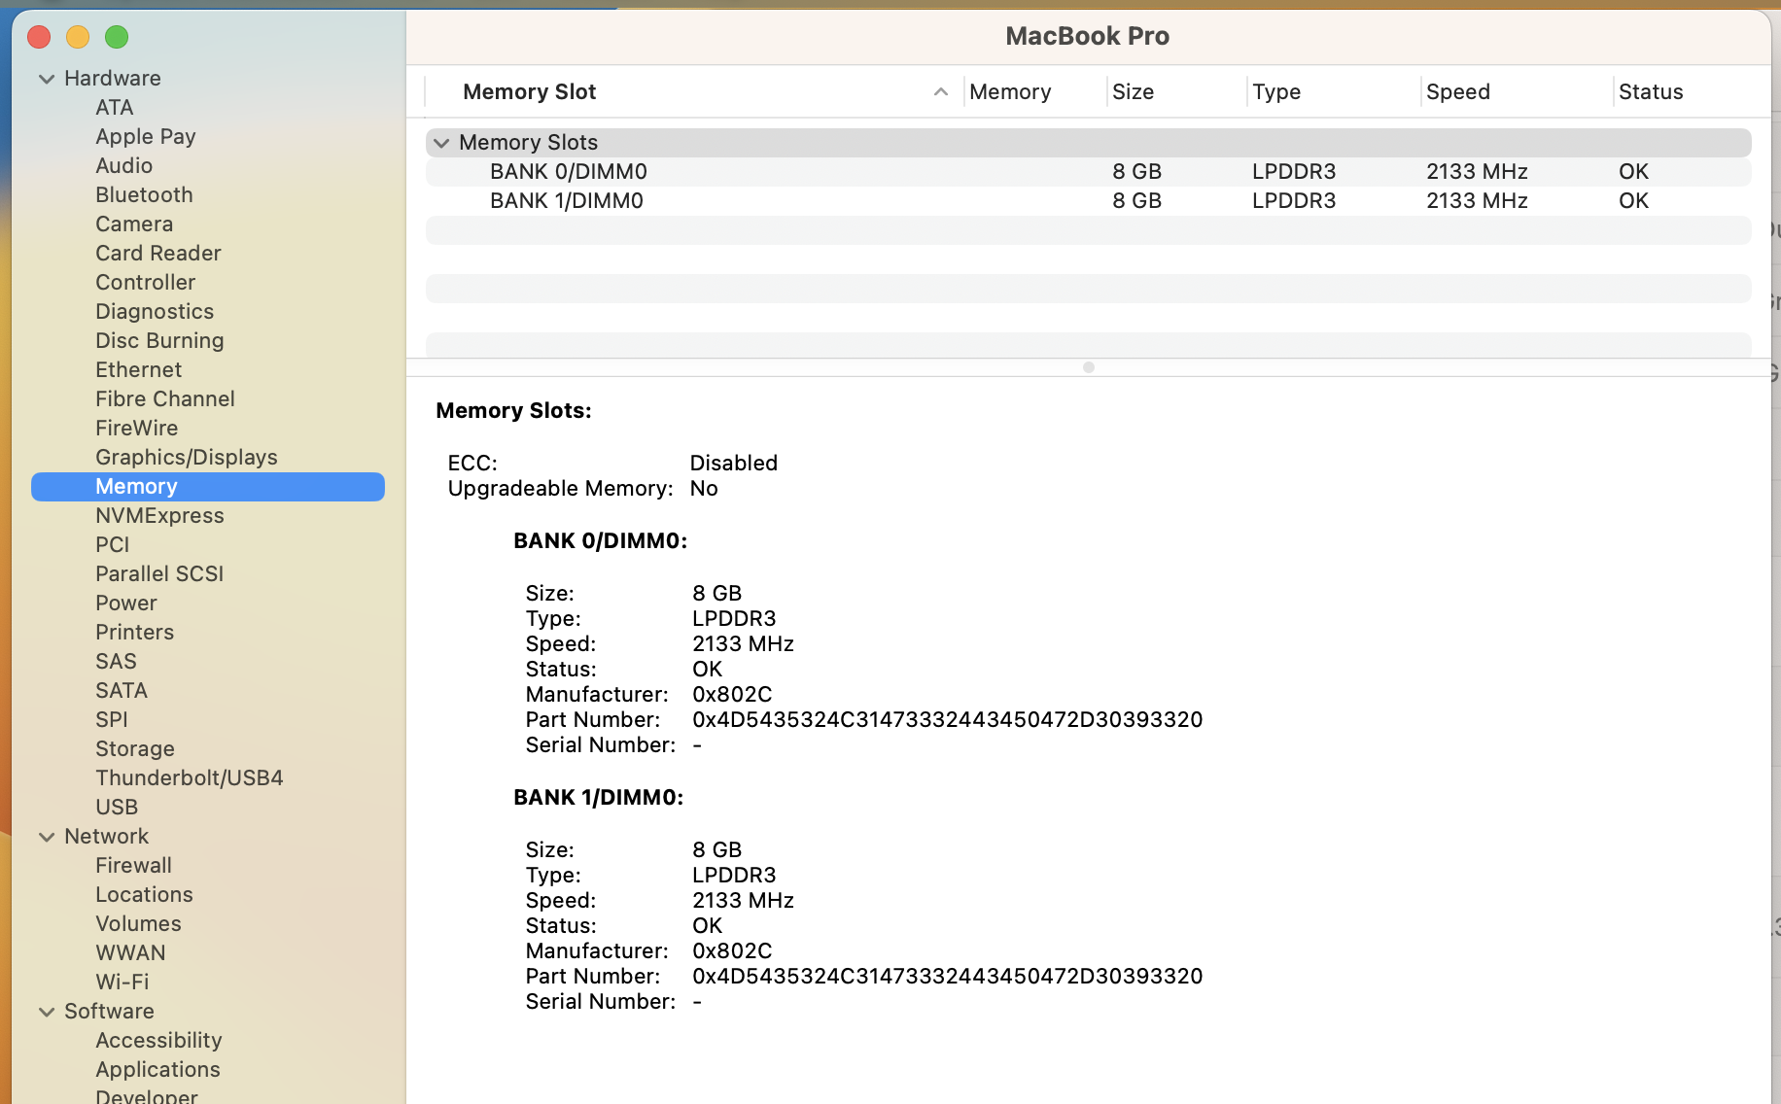
Task: Click the pane divider handle dot
Action: pos(1089,367)
